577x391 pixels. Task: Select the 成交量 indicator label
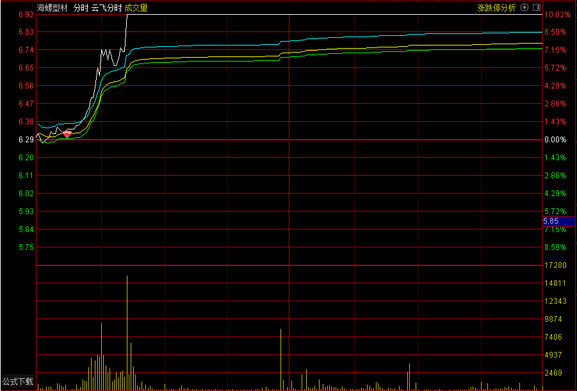pos(136,8)
